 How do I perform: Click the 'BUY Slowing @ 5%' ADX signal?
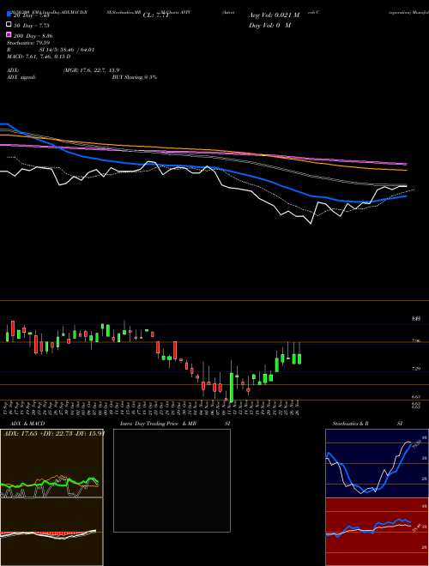[135, 77]
